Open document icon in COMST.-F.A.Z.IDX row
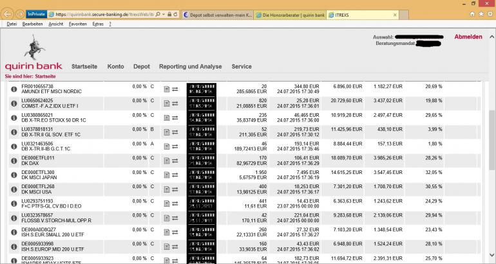 [x=167, y=103]
